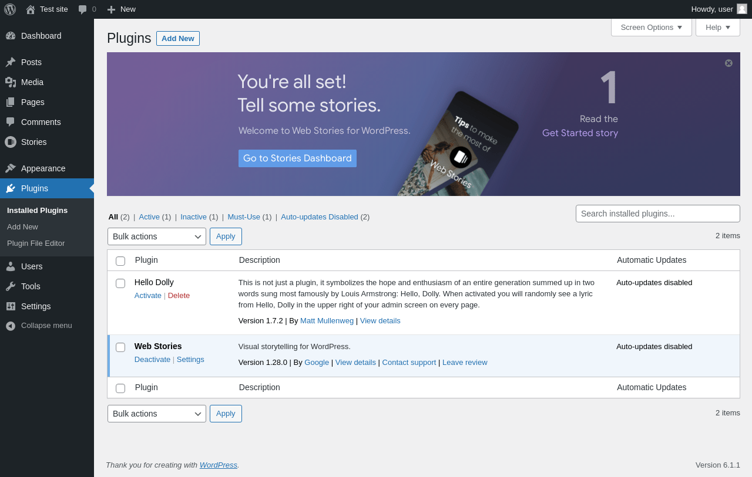Activate the Hello Dolly plugin
Screen dimensions: 752x477
tap(148, 296)
